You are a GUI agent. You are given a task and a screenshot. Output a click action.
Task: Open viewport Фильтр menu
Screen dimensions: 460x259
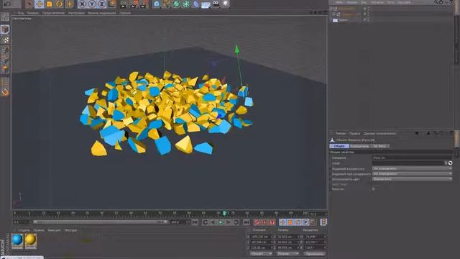pyautogui.click(x=101, y=13)
